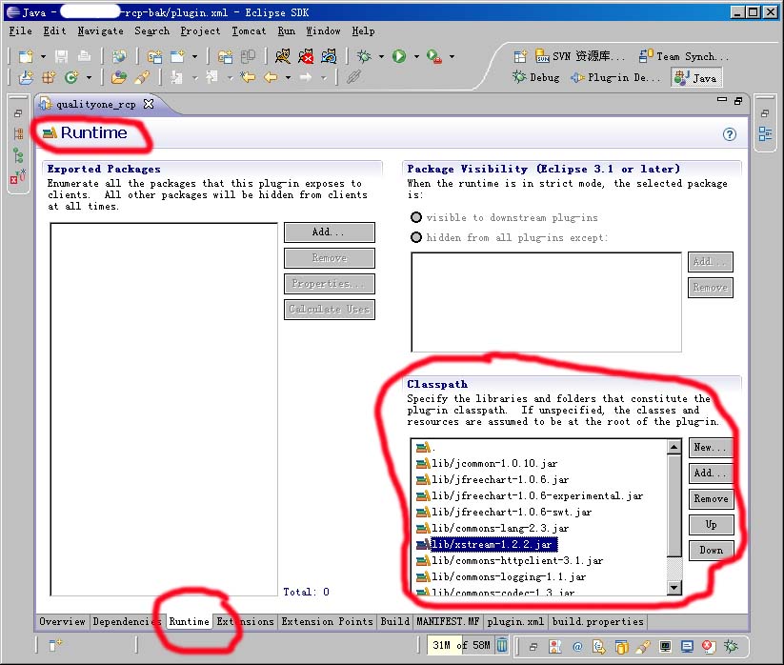Open the Navigate menu
The height and width of the screenshot is (665, 784).
coord(100,31)
